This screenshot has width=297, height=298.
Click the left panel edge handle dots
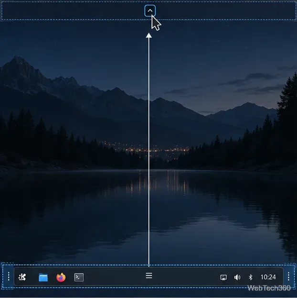pos(9,276)
